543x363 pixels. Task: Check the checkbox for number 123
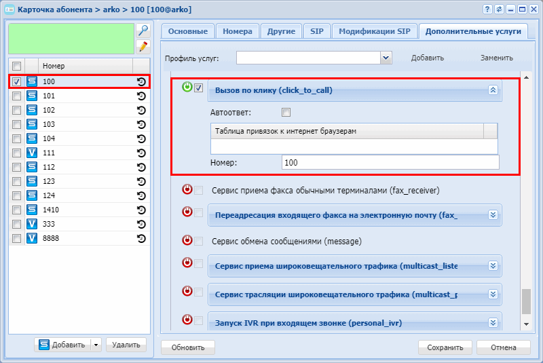coord(16,181)
